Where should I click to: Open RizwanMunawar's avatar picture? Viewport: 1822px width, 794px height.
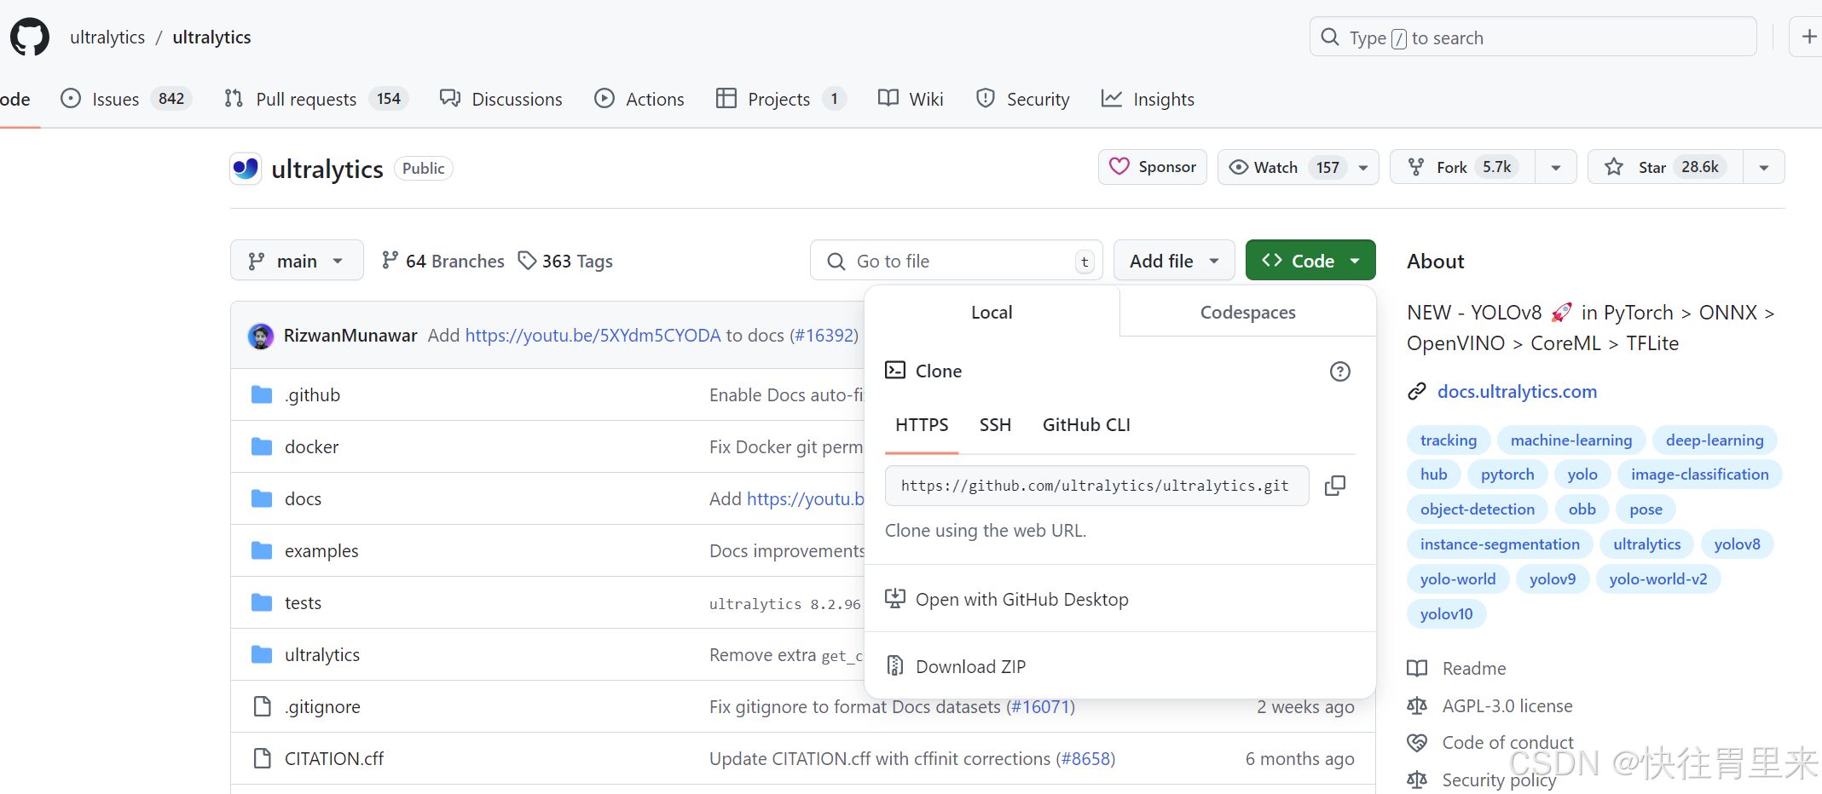tap(261, 336)
